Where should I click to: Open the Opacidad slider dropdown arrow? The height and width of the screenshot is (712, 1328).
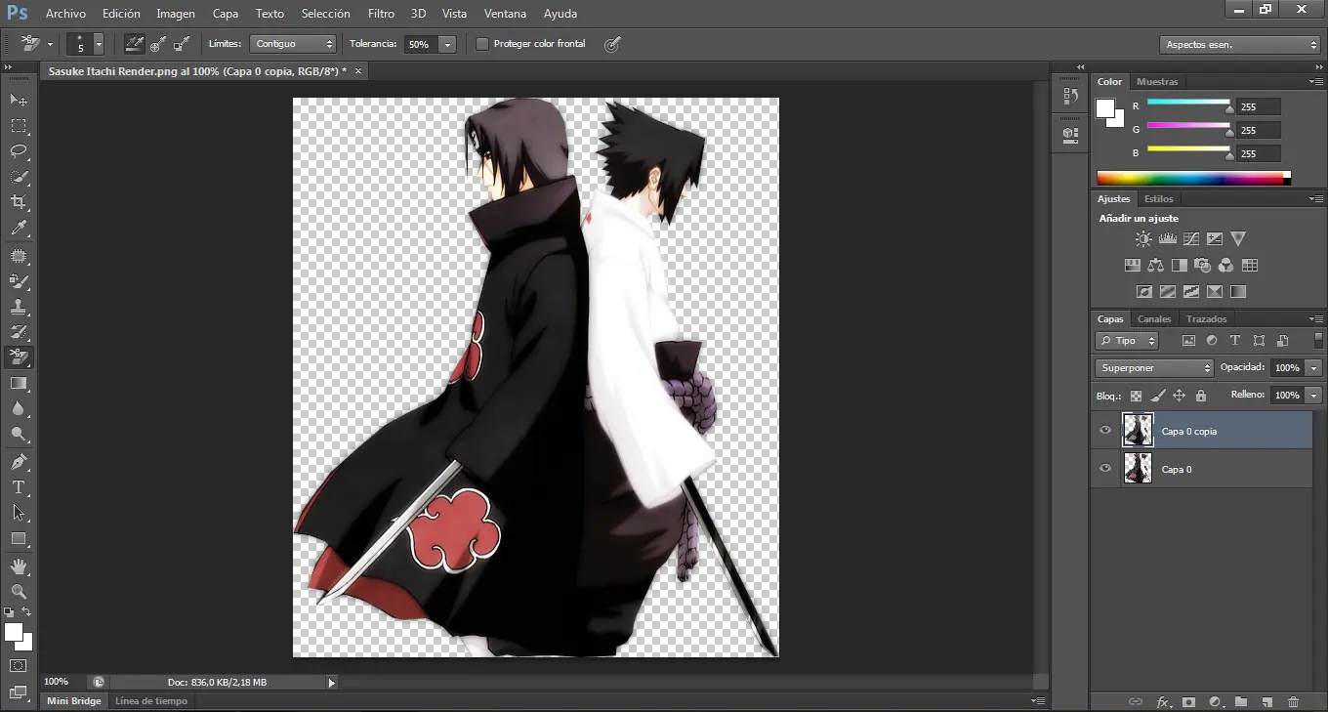(x=1313, y=368)
